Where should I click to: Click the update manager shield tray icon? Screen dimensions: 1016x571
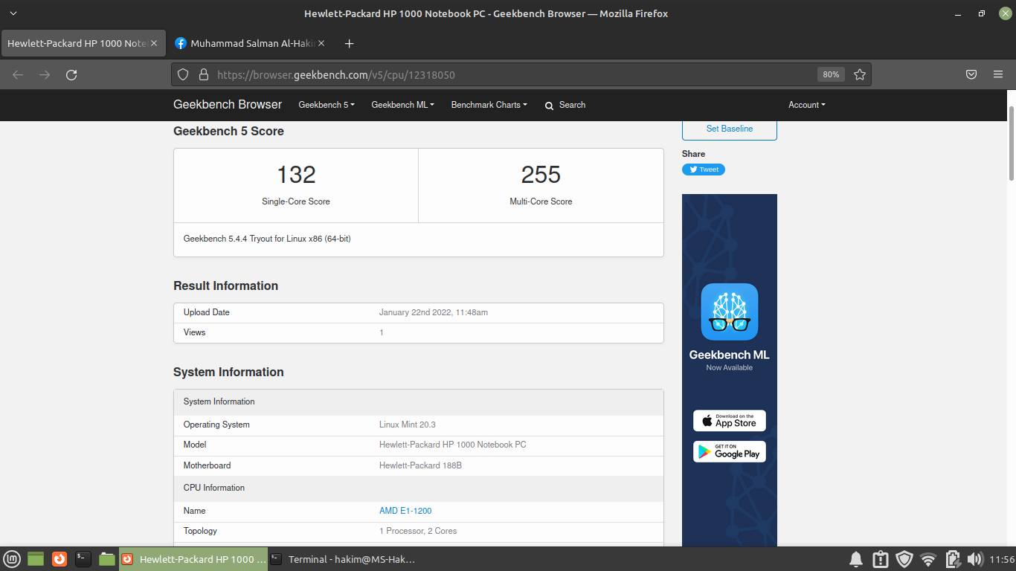click(x=904, y=559)
